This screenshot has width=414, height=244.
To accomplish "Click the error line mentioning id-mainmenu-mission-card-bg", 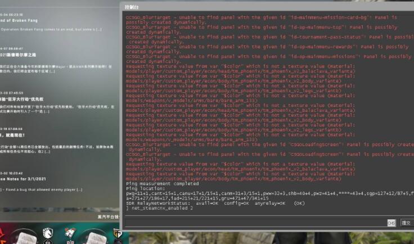I will click(262, 20).
